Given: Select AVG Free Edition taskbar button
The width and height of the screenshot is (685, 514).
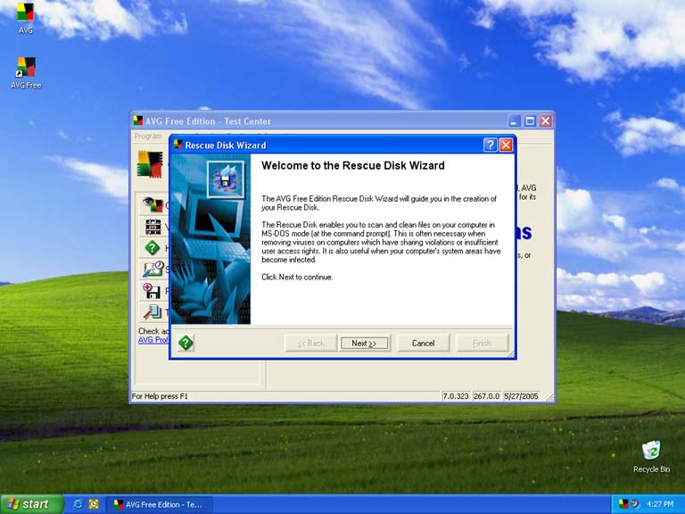Looking at the screenshot, I should (159, 504).
